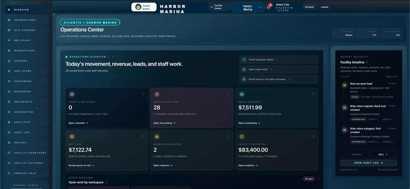Click Today's Movement calendar icon
The image size is (410, 189).
tap(72, 94)
